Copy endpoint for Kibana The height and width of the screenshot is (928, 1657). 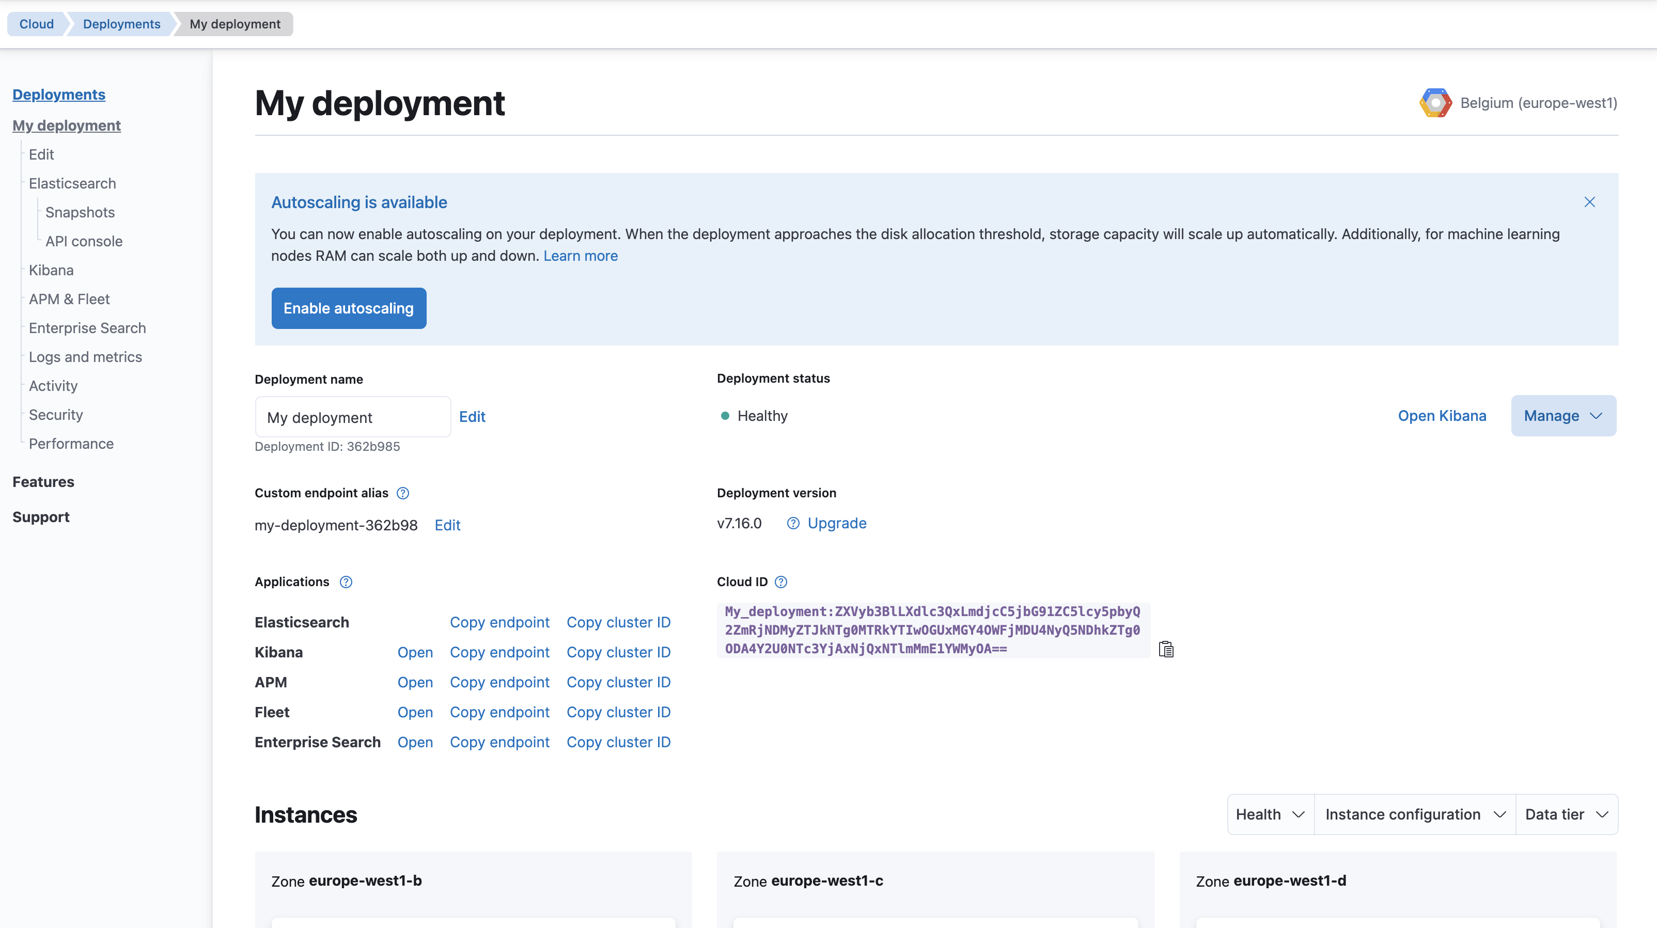(x=499, y=653)
